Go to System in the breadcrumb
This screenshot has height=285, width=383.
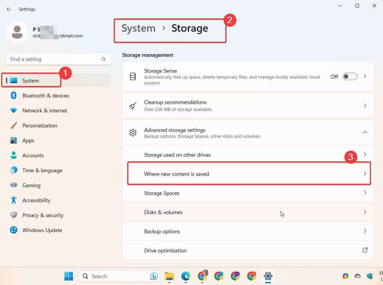(x=139, y=28)
